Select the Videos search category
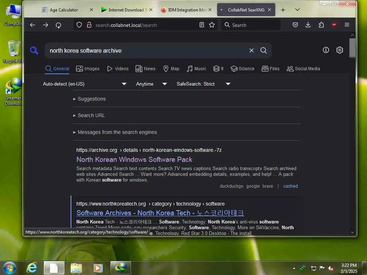Viewport: 367px width, 275px height. click(x=118, y=69)
